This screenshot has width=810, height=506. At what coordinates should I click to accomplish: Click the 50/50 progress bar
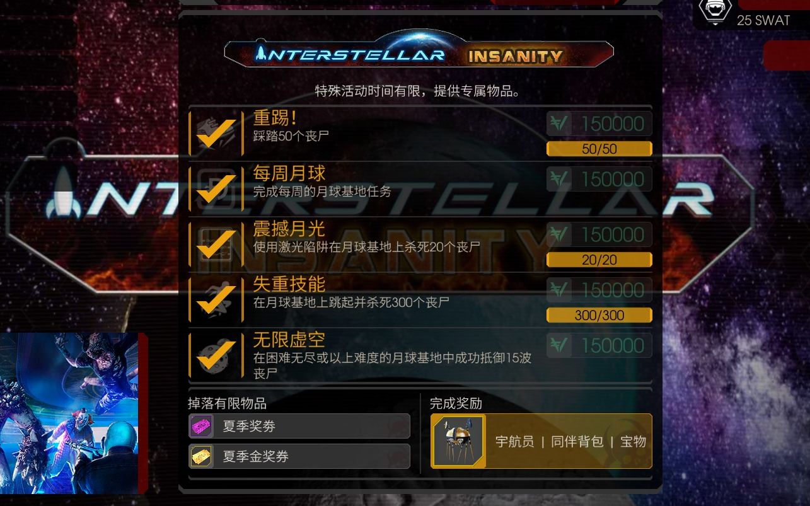(599, 149)
